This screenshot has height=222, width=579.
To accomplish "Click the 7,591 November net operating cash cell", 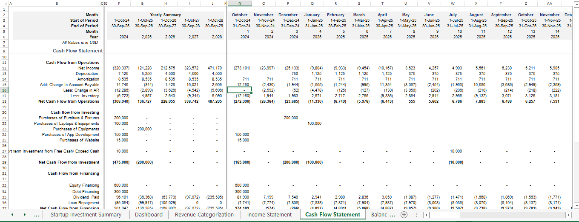I will [x=554, y=101].
